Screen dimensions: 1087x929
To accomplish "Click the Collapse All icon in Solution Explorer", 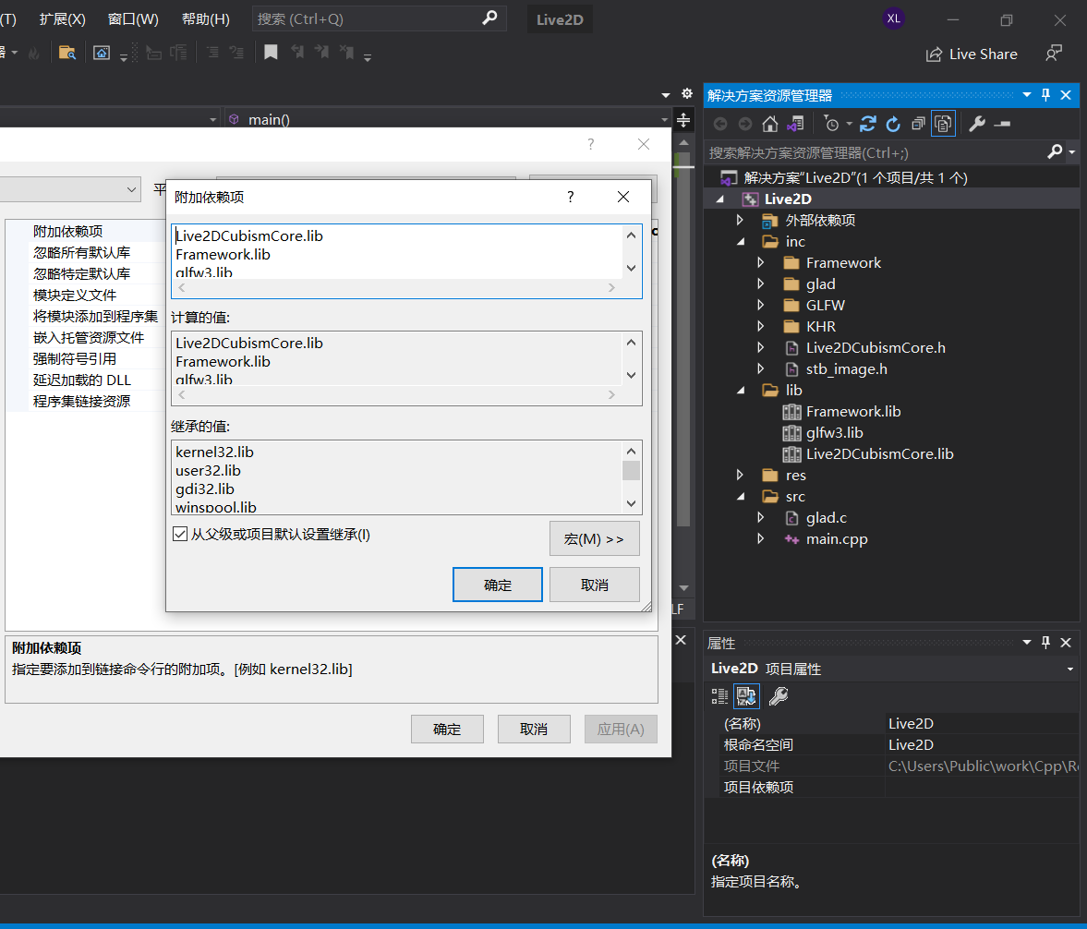I will tap(918, 124).
